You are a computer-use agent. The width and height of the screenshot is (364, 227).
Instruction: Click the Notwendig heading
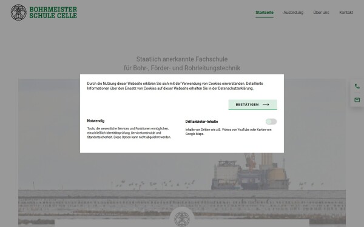tap(96, 121)
